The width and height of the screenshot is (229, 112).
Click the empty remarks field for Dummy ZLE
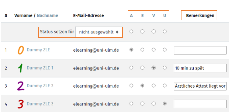200,50
